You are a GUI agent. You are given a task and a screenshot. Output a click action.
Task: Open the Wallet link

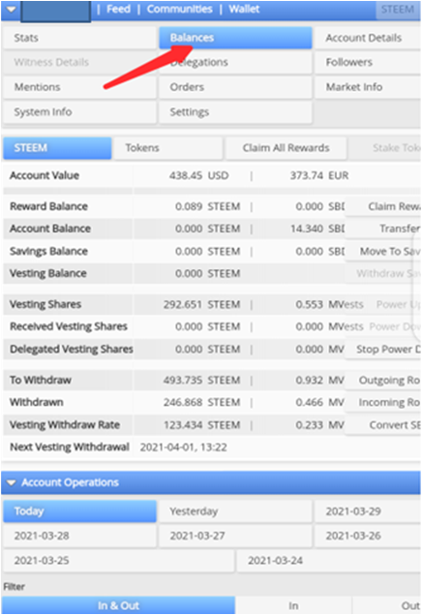coord(244,9)
